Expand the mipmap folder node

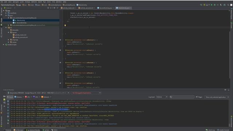point(8,40)
